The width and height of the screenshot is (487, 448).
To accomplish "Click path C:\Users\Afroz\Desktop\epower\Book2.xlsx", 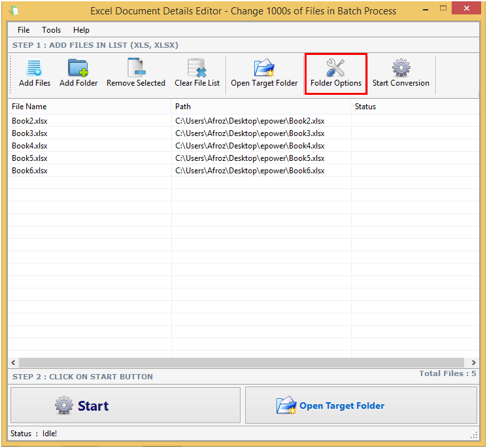I will 250,121.
